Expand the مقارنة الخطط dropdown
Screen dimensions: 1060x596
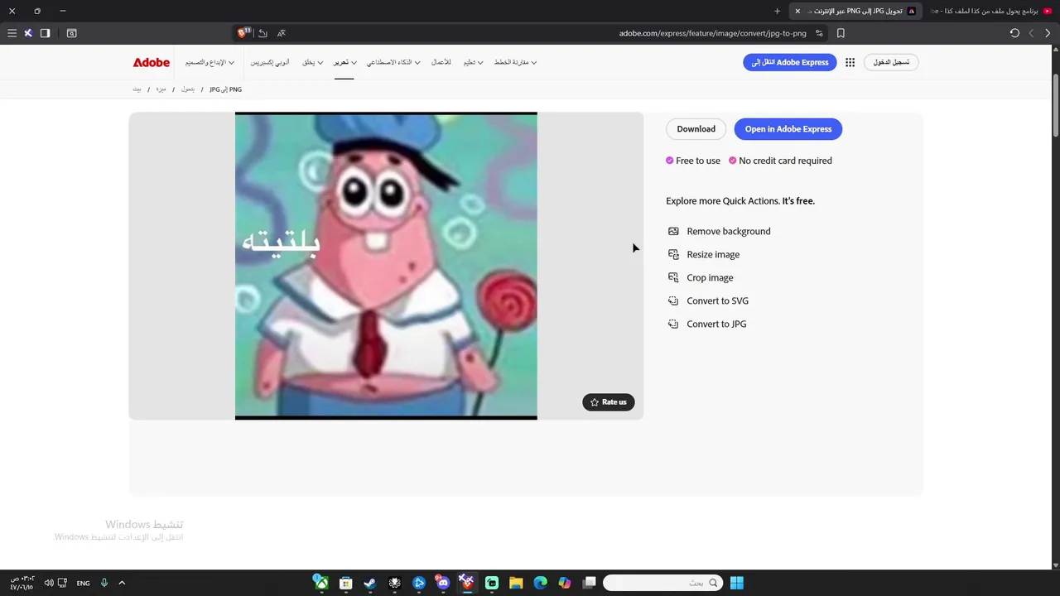click(515, 62)
